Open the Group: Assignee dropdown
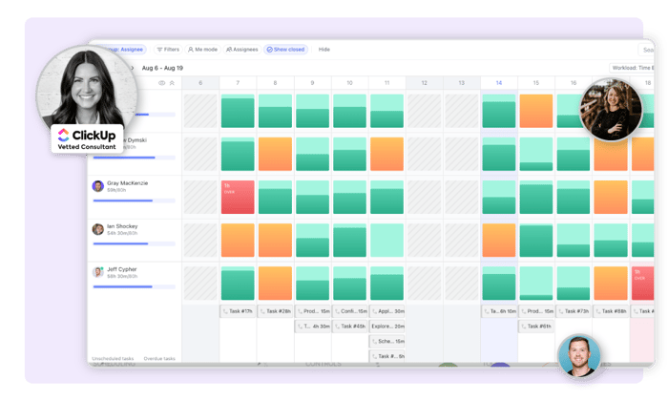This screenshot has height=401, width=668. coord(123,50)
